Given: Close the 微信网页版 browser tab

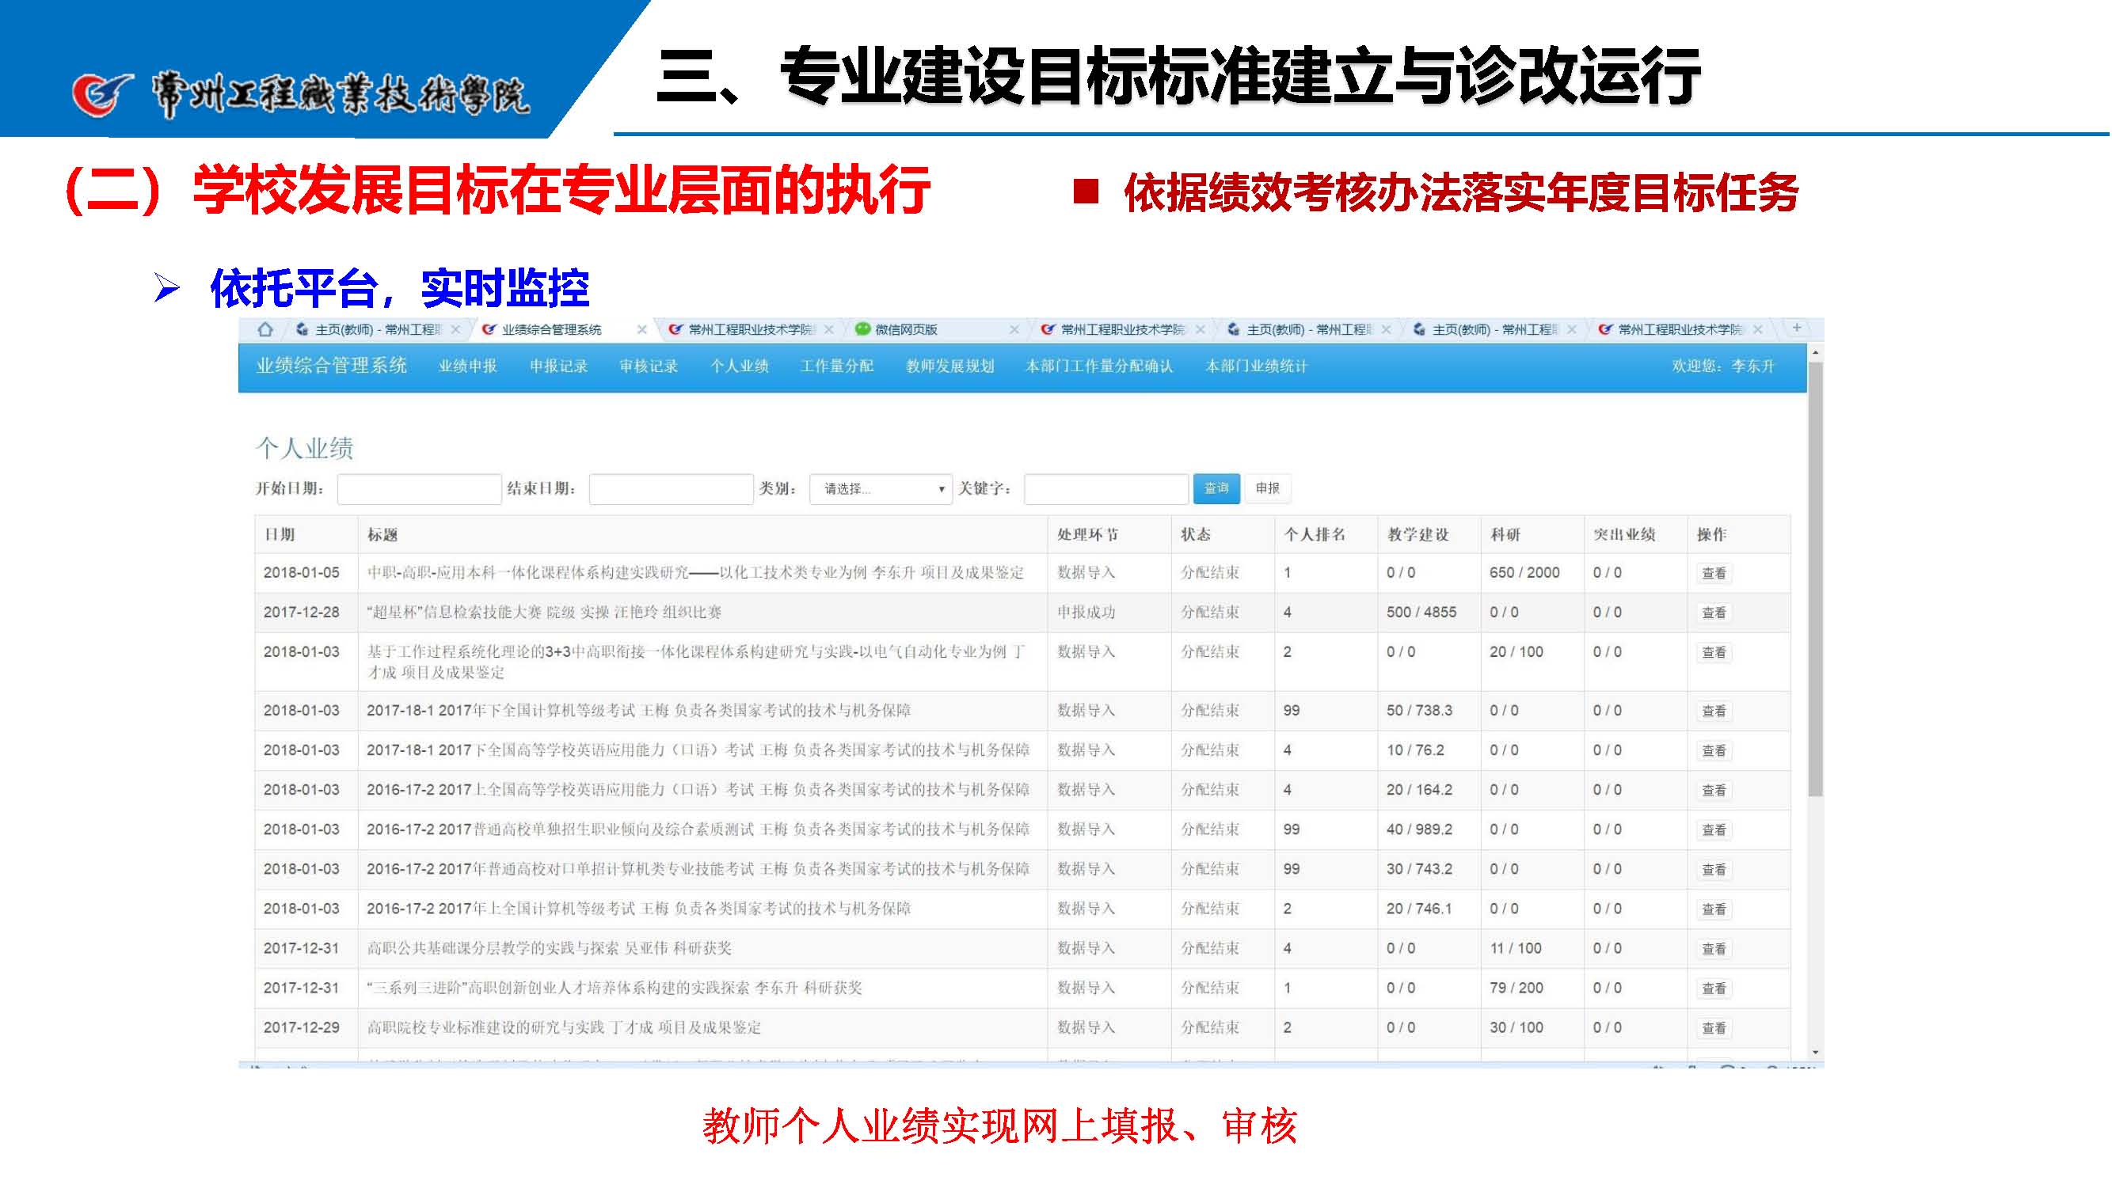Looking at the screenshot, I should pyautogui.click(x=1014, y=329).
